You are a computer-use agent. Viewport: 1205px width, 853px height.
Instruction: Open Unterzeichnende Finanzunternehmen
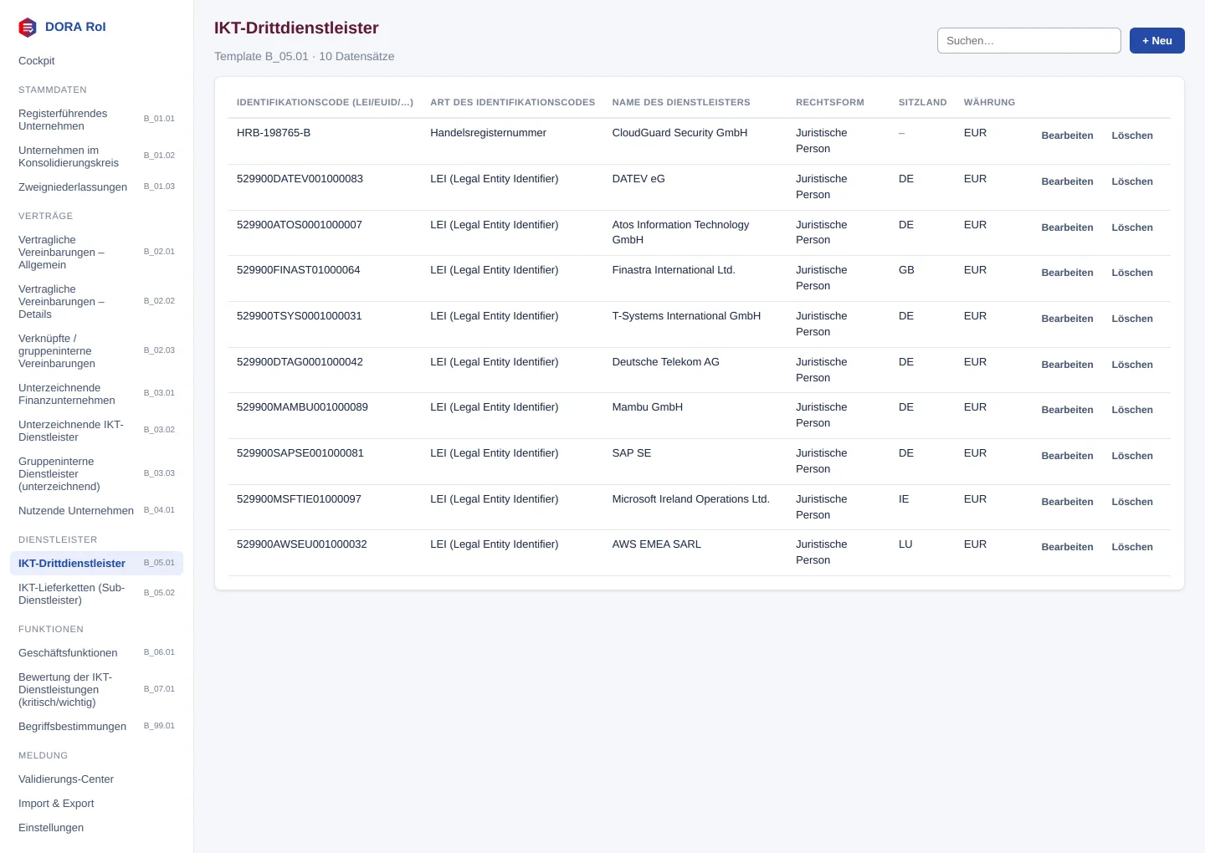tap(96, 394)
